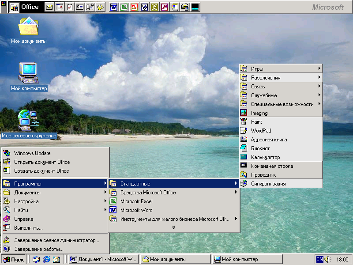This screenshot has width=353, height=265.
Task: Click the EN language indicator in tray
Action: tap(319, 259)
